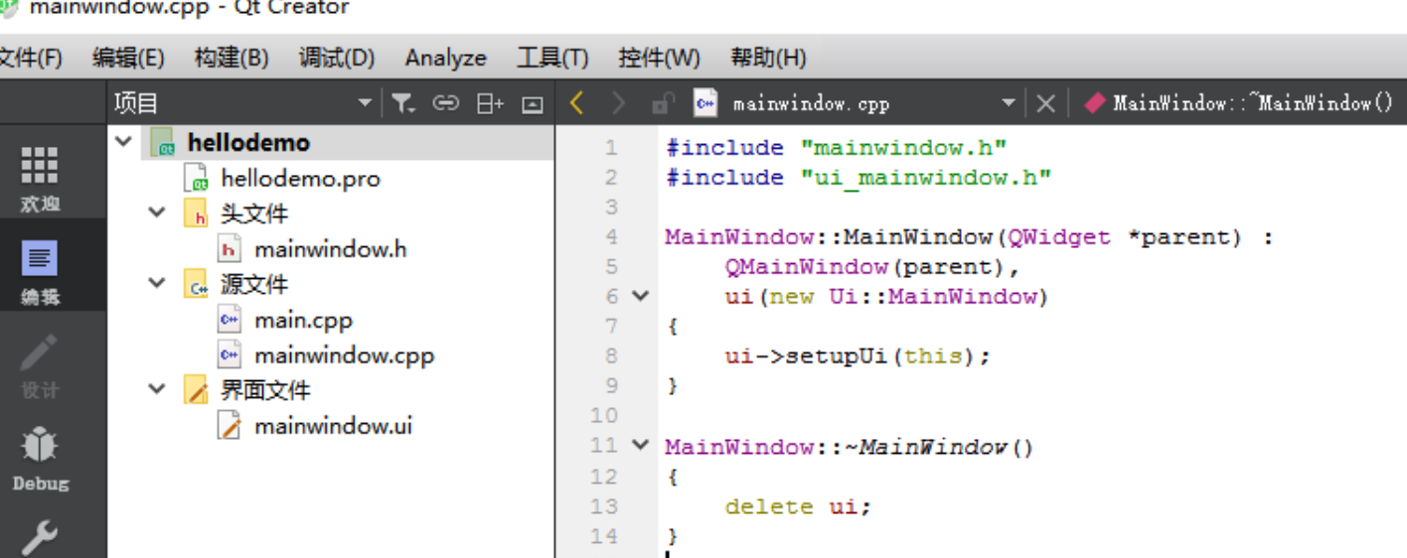Click the filter tree funnel icon
Viewport: 1407px width, 558px height.
[401, 103]
